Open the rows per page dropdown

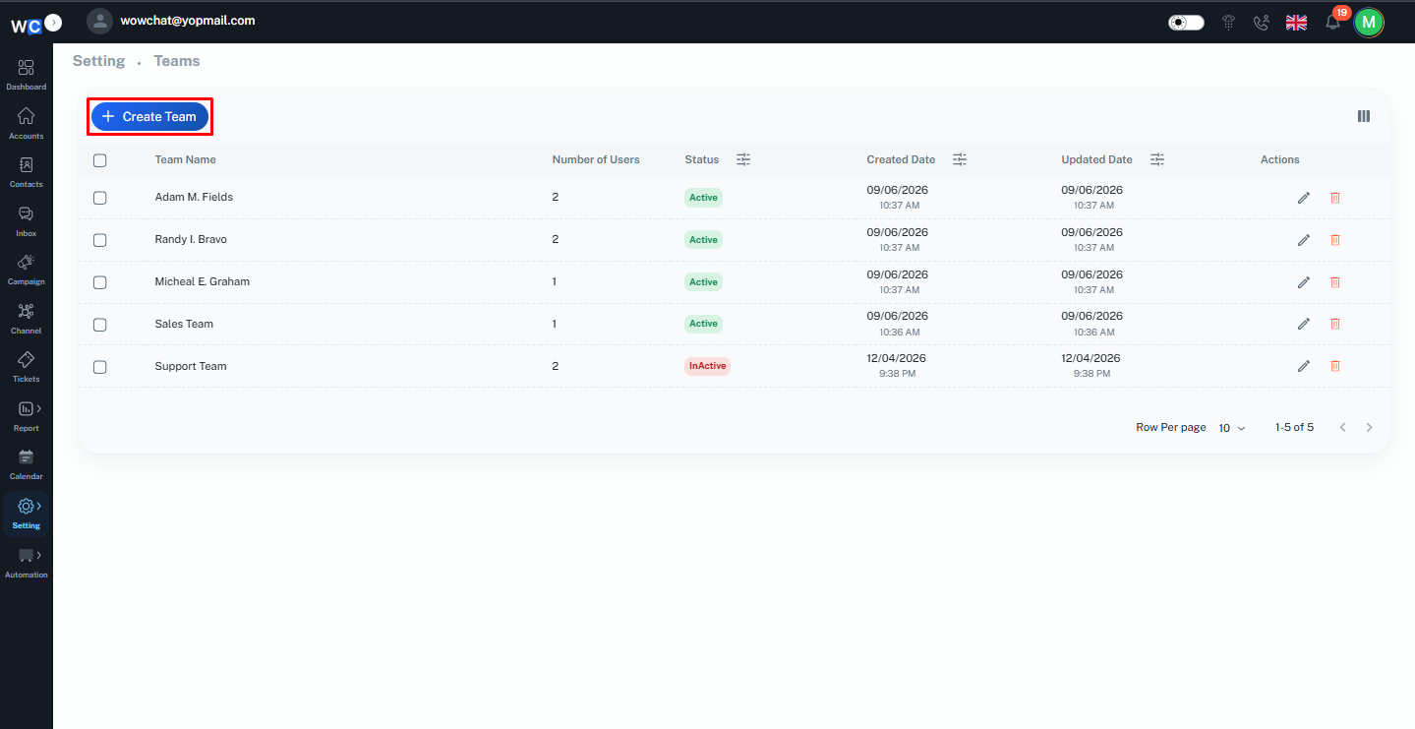(1232, 428)
